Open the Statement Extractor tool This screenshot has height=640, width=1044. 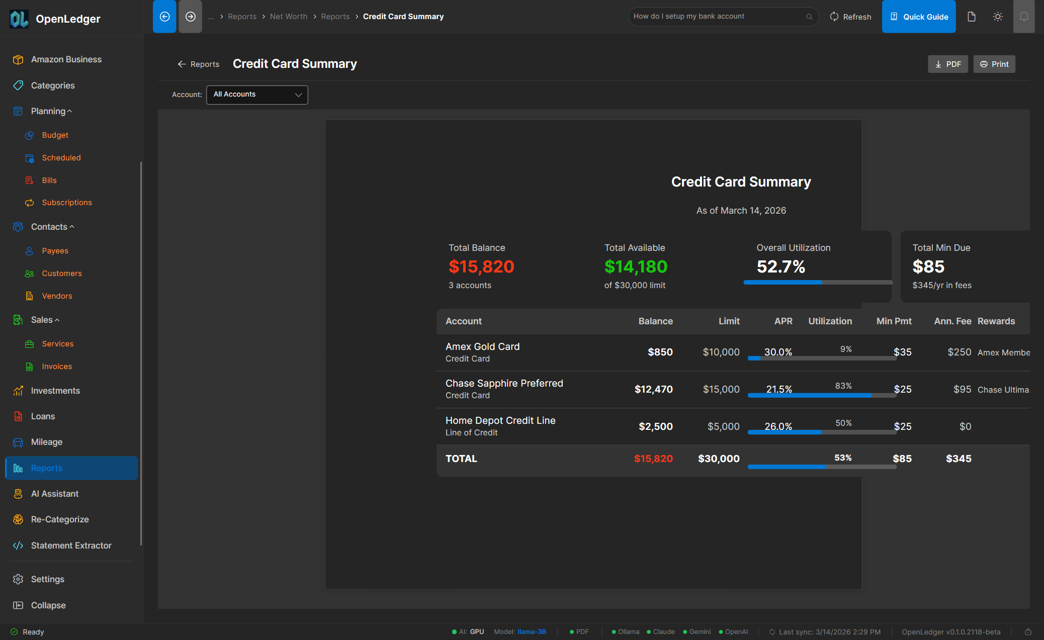pos(70,545)
